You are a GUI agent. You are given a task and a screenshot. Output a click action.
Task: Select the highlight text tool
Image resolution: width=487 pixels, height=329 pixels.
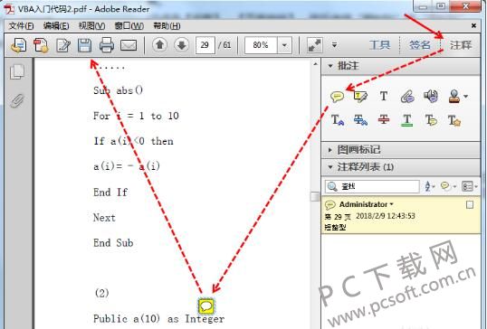tap(360, 97)
